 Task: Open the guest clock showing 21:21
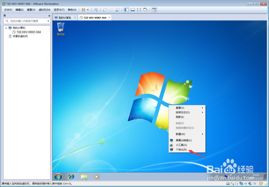click(x=256, y=177)
